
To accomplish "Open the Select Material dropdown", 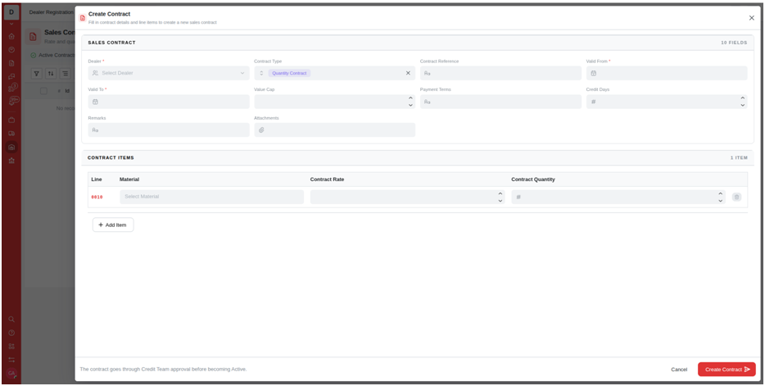I will click(x=212, y=197).
